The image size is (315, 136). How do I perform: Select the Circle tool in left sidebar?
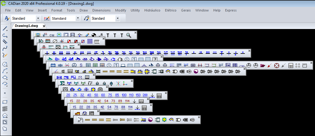coord(5,64)
